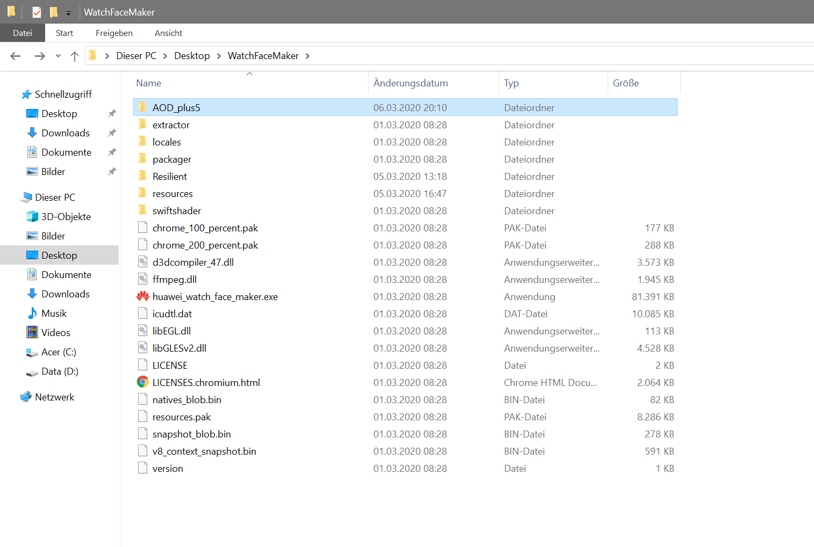The height and width of the screenshot is (547, 814).
Task: Click the back navigation arrow
Action: pos(16,56)
